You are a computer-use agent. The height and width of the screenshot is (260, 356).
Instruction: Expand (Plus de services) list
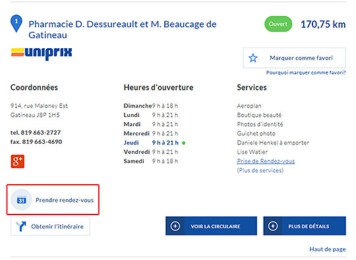(x=260, y=170)
